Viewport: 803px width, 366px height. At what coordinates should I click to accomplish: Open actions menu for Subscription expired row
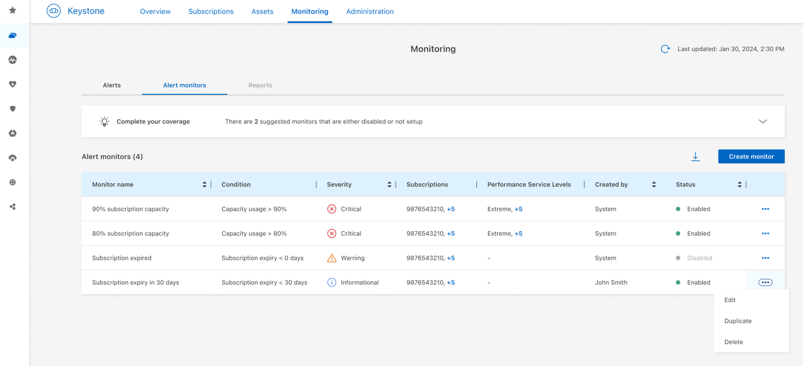pyautogui.click(x=765, y=258)
